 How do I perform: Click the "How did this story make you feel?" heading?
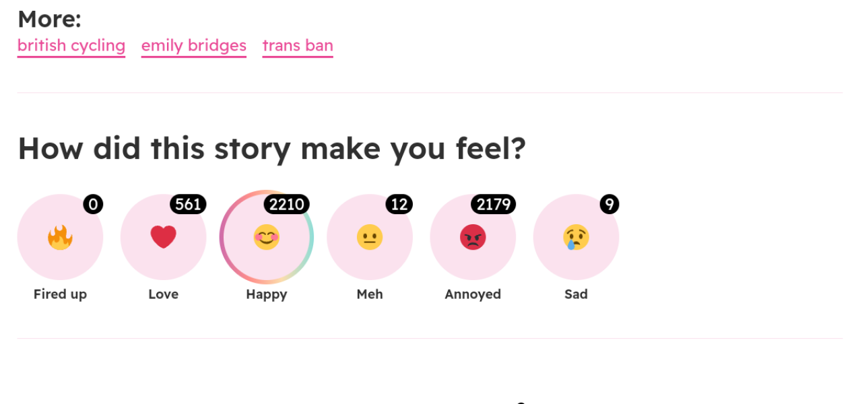click(271, 148)
